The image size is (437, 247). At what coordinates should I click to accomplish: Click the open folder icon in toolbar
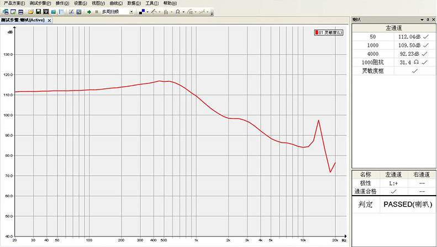click(x=31, y=12)
